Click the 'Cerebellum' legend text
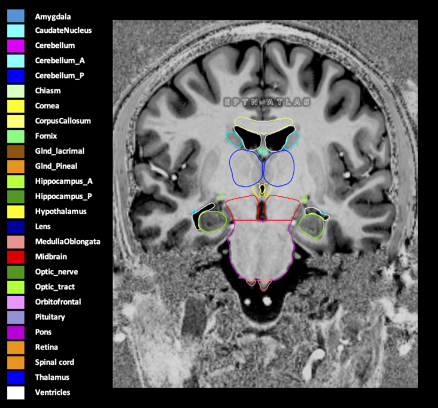438x408 pixels. pos(55,45)
